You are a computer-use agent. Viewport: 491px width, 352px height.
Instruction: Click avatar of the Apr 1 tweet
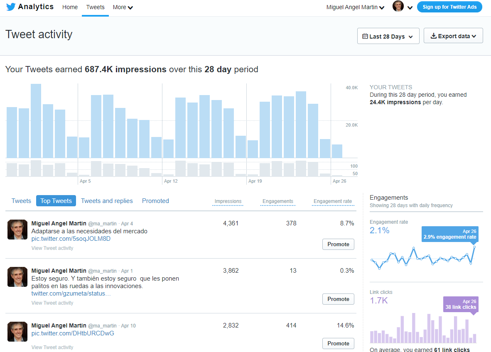(17, 277)
